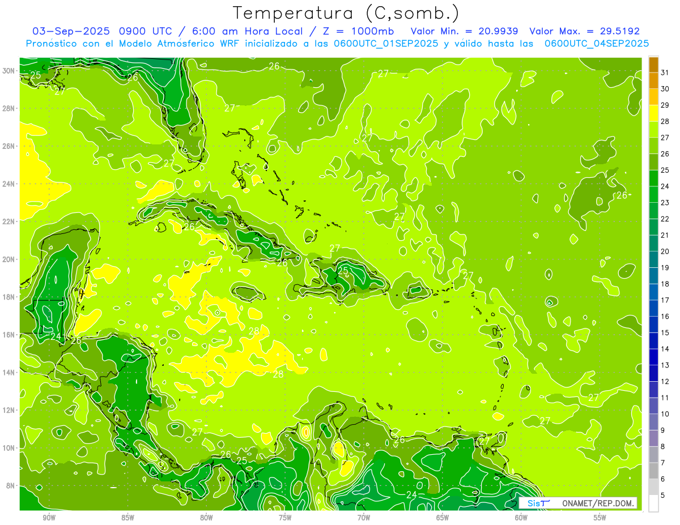Image resolution: width=680 pixels, height=525 pixels.
Task: Pick the purple legend band between 9 and 10
Action: click(x=653, y=422)
